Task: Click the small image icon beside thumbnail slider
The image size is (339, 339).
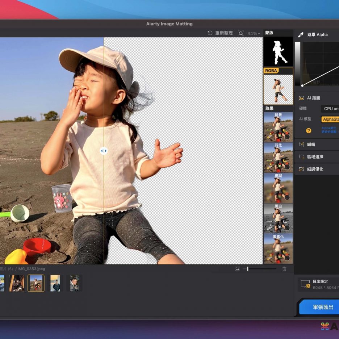Action: tap(237, 269)
